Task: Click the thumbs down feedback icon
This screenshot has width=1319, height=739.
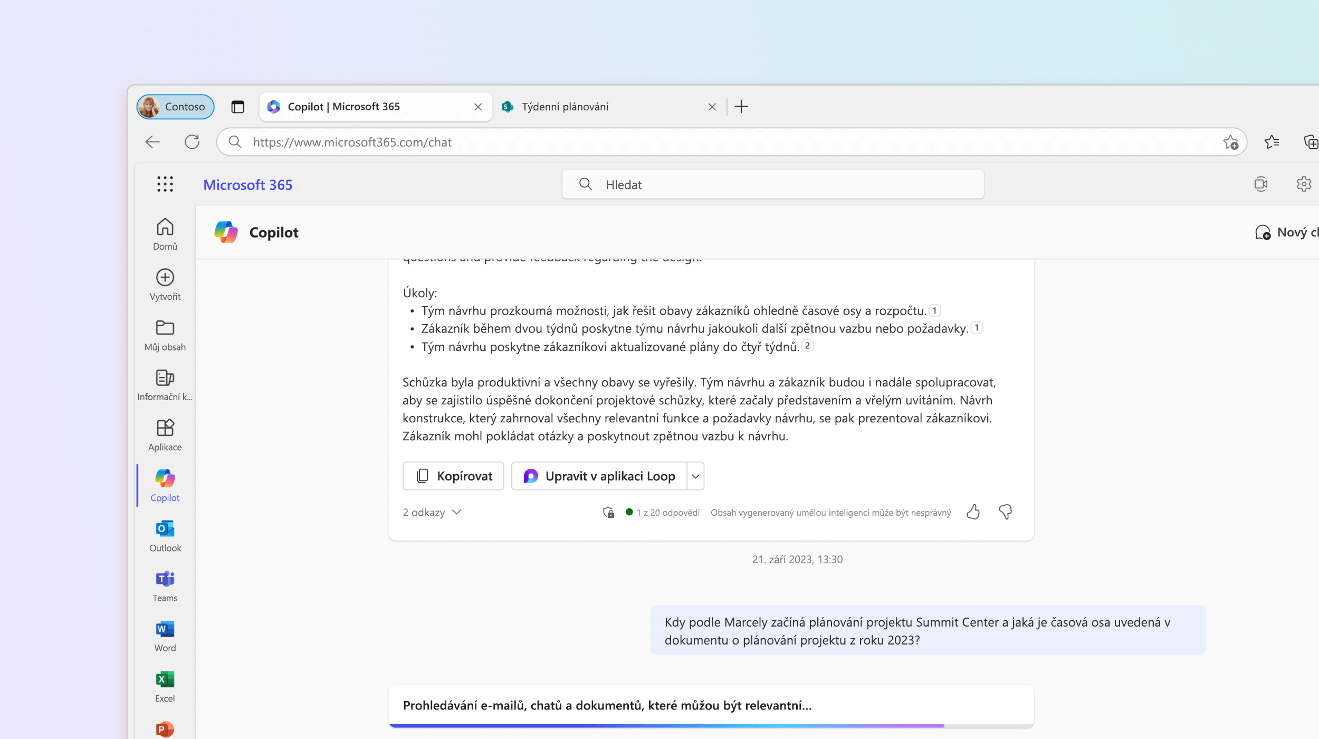Action: click(1005, 512)
